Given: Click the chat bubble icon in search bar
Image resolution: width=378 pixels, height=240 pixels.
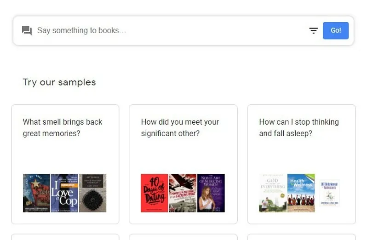Looking at the screenshot, I should point(27,31).
